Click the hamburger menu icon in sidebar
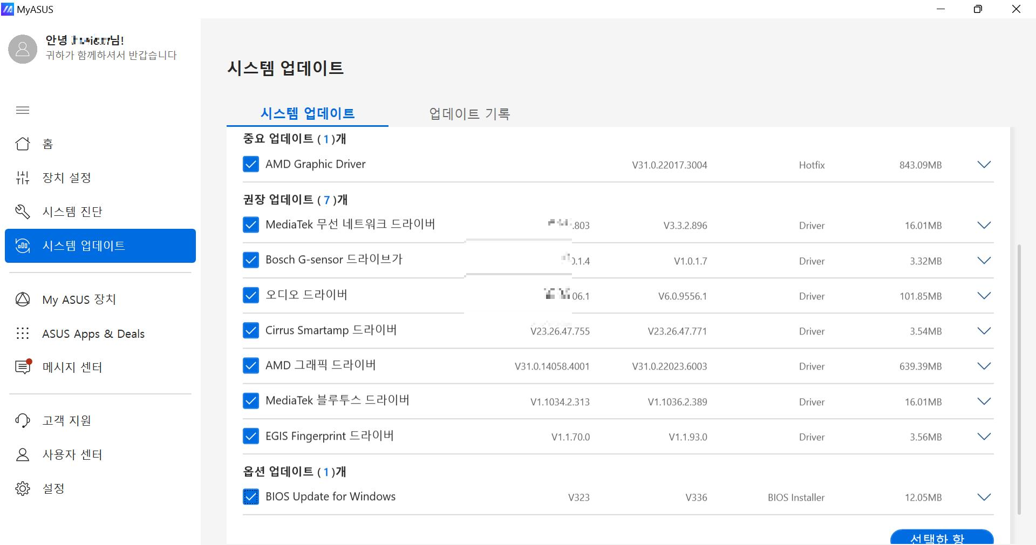The width and height of the screenshot is (1036, 545). pos(23,110)
